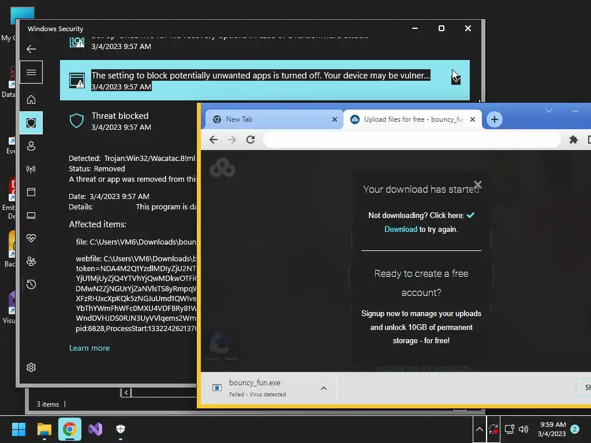This screenshot has height=443, width=591.
Task: Open Family options icon in sidebar
Action: click(31, 261)
